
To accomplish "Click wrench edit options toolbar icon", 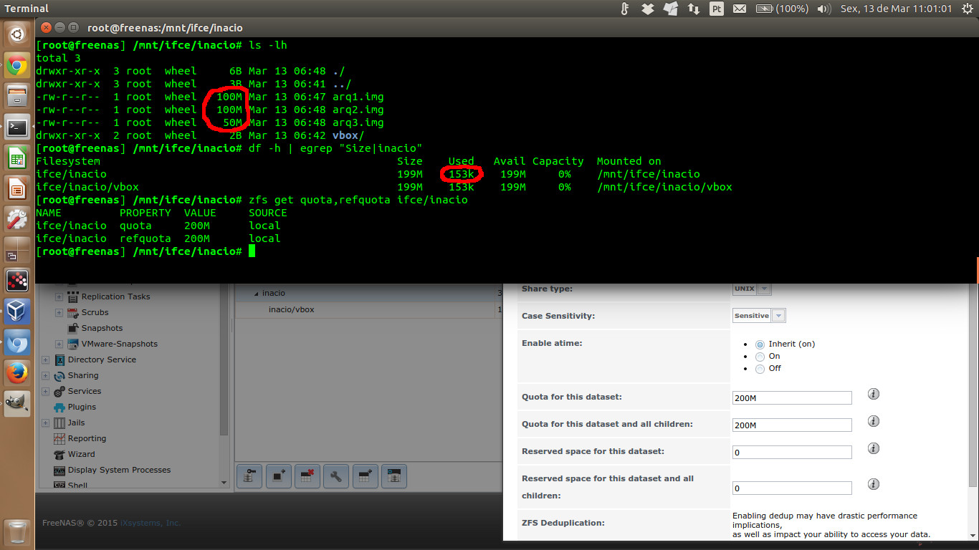I will (x=335, y=476).
